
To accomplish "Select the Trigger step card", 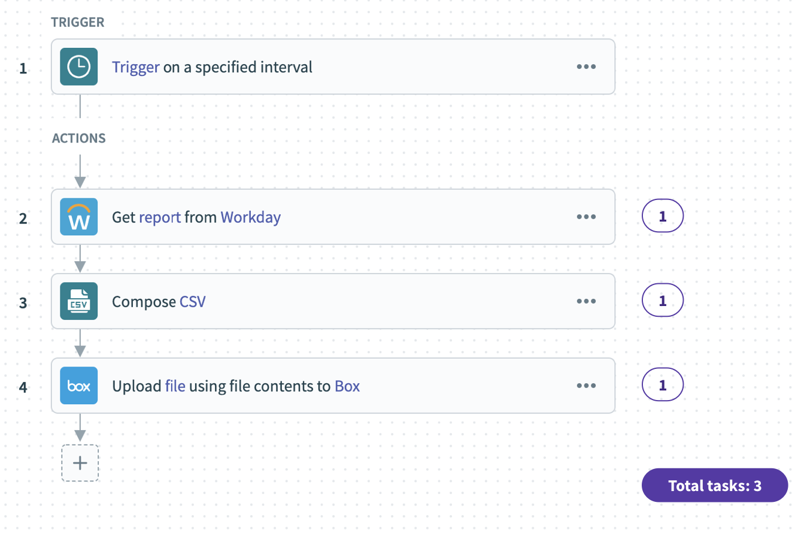I will 333,66.
